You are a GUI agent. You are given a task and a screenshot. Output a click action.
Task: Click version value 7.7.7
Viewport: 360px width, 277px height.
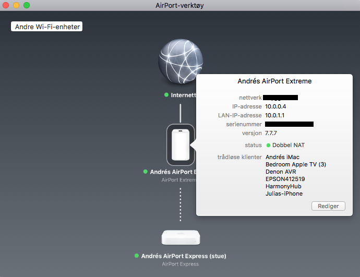pos(271,133)
